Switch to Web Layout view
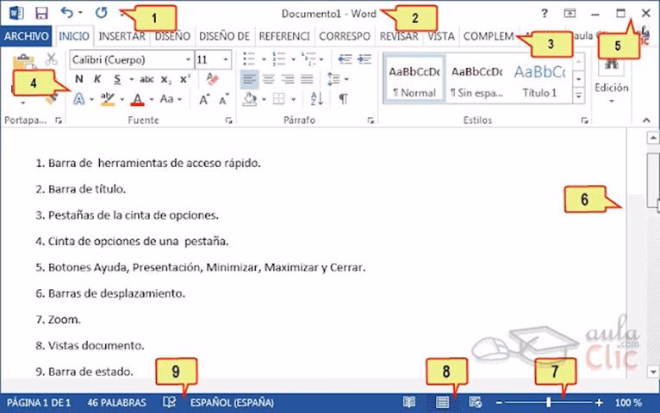Screen dimensions: 660x413 (x=475, y=402)
